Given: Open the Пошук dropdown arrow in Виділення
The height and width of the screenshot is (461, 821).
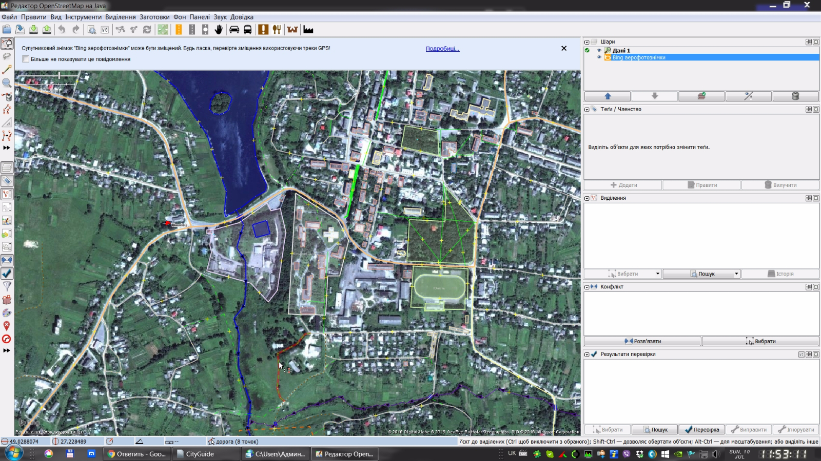Looking at the screenshot, I should coord(736,274).
